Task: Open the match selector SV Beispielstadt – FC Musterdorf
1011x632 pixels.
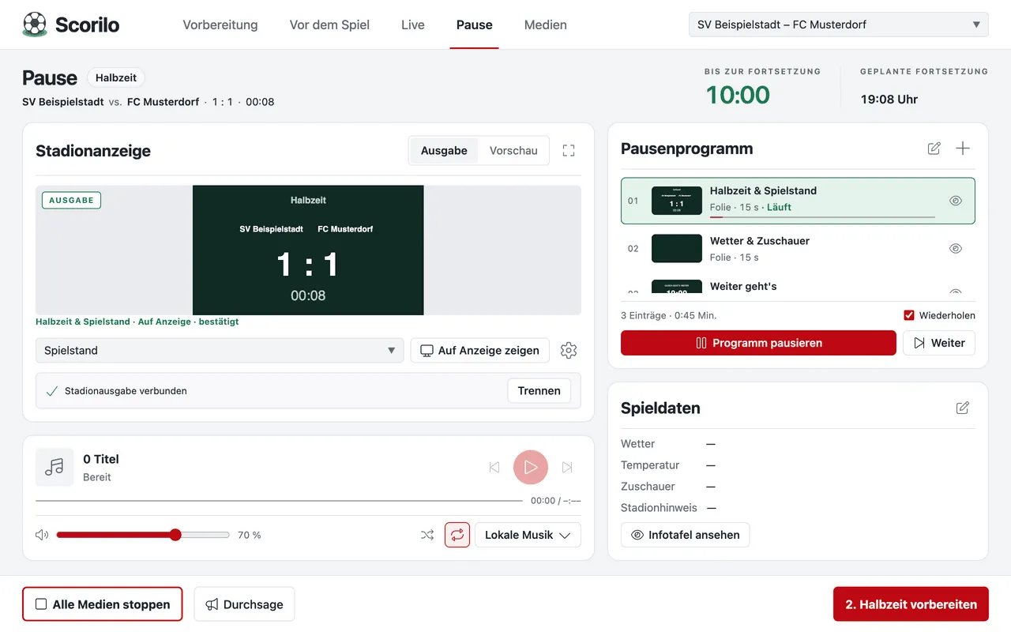Action: coord(839,24)
